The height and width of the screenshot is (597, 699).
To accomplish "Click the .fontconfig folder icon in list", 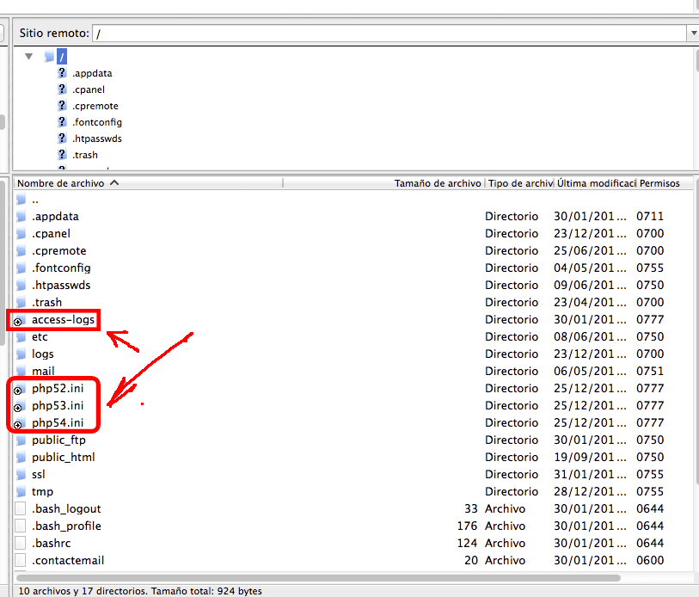I will tap(21, 268).
